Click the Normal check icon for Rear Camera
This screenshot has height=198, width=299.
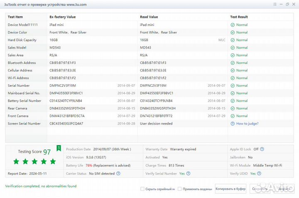[233, 108]
